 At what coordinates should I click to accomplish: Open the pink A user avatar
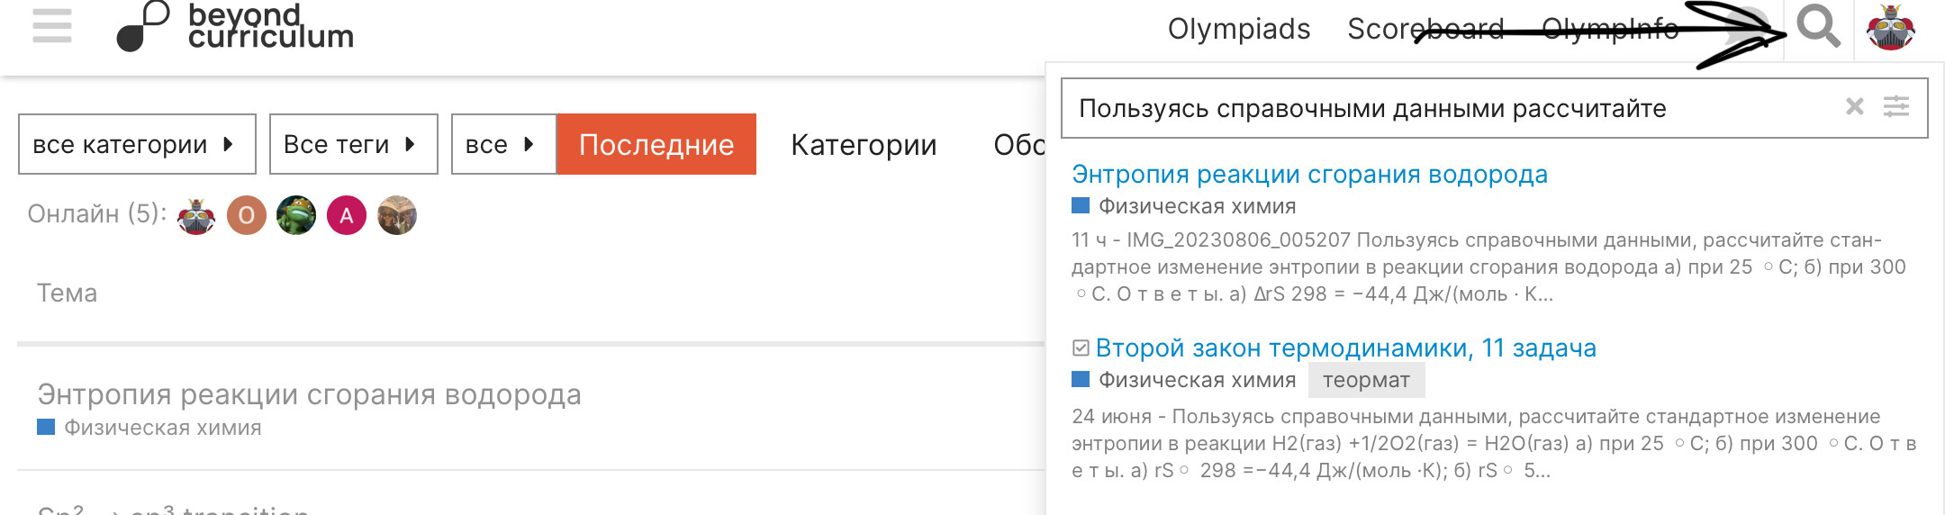[347, 215]
